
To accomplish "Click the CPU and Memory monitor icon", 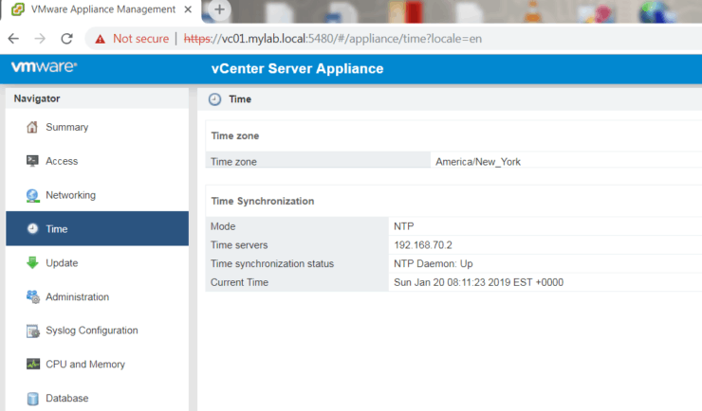I will coord(32,365).
